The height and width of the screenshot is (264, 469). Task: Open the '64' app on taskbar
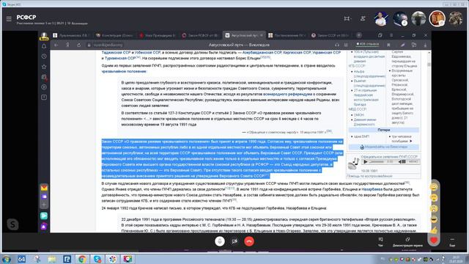(x=21, y=259)
